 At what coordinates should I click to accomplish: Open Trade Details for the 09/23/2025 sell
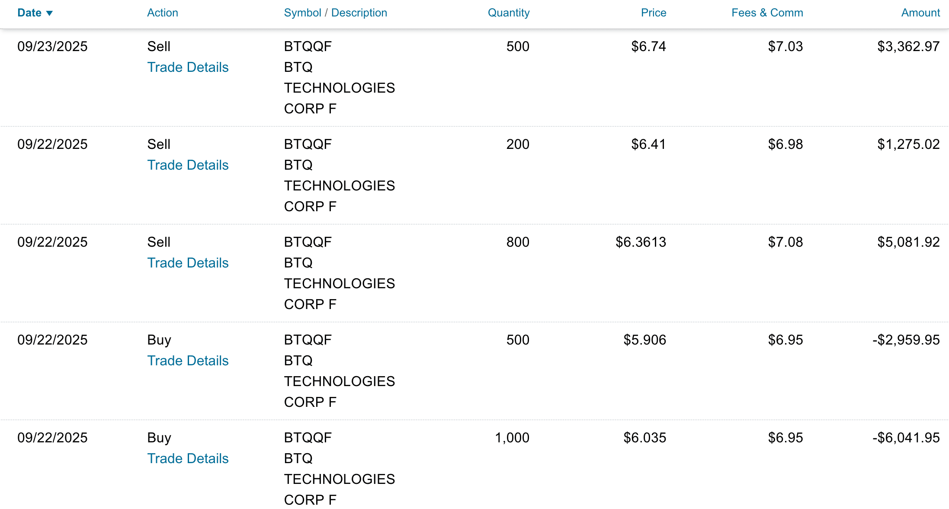click(188, 67)
